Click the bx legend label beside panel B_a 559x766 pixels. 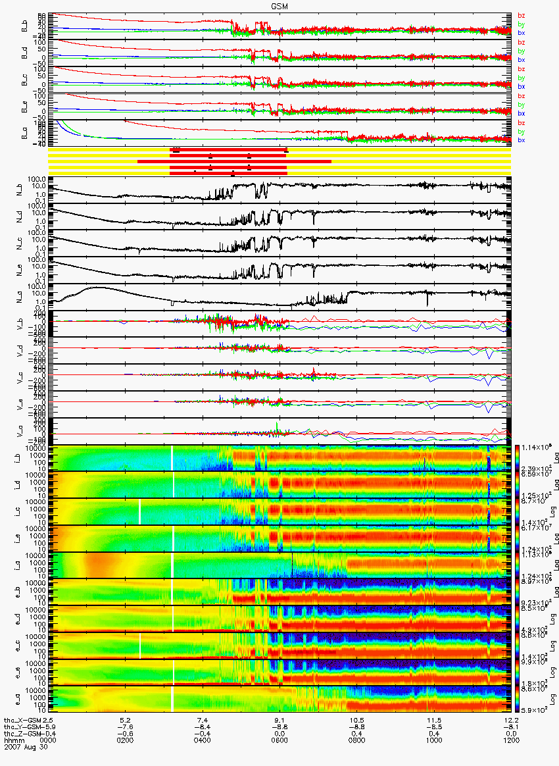(521, 140)
